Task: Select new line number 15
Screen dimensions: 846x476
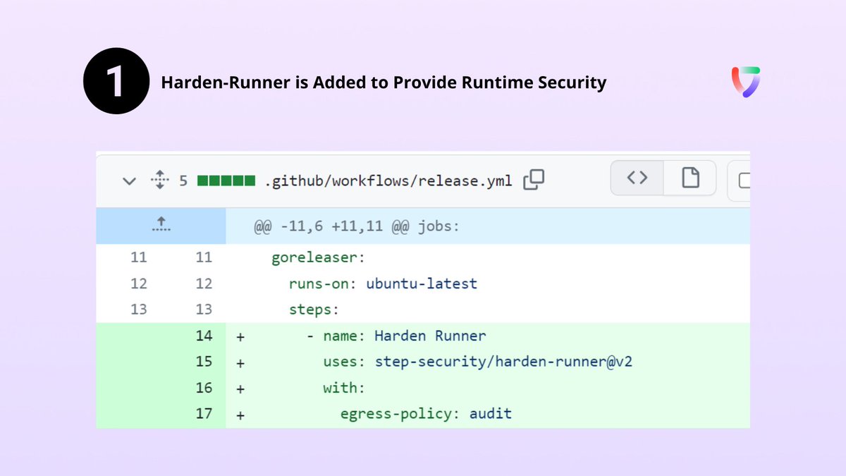Action: [x=204, y=362]
